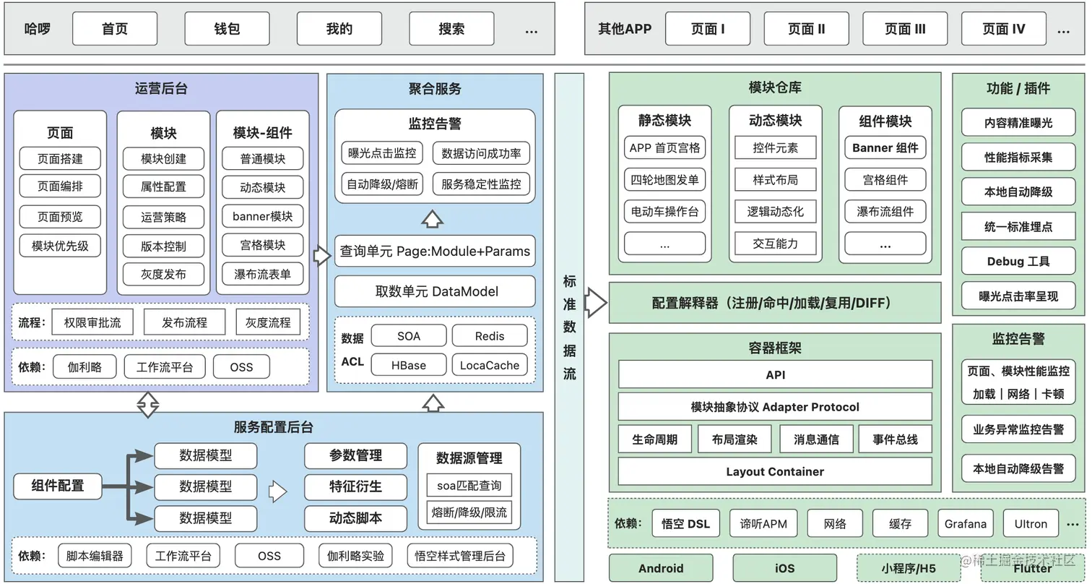Click the 控件元素 item
Image resolution: width=1092 pixels, height=584 pixels.
click(776, 147)
